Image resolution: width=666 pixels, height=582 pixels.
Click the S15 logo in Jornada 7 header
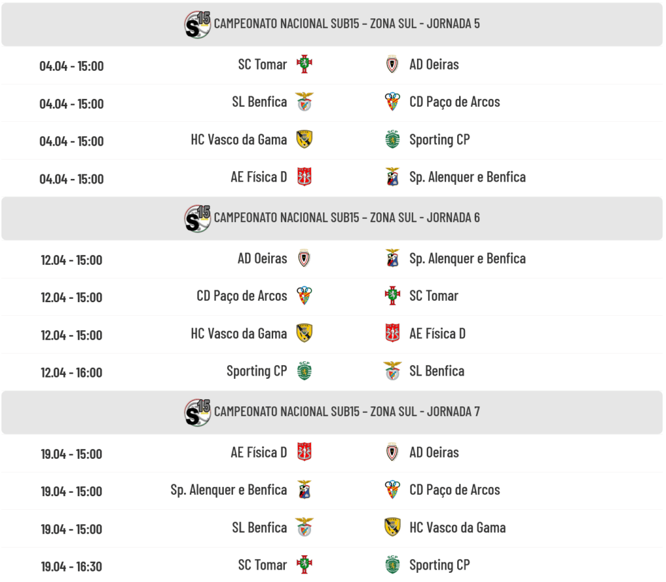(x=198, y=412)
